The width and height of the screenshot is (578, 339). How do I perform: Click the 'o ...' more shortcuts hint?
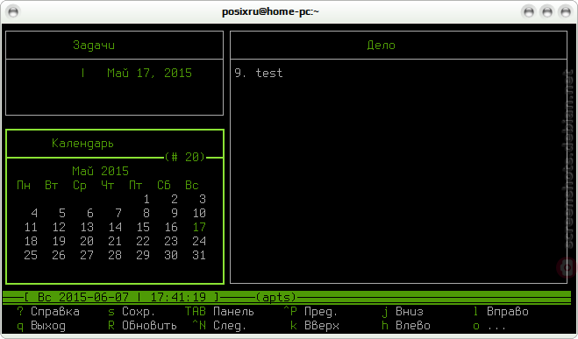pos(490,326)
